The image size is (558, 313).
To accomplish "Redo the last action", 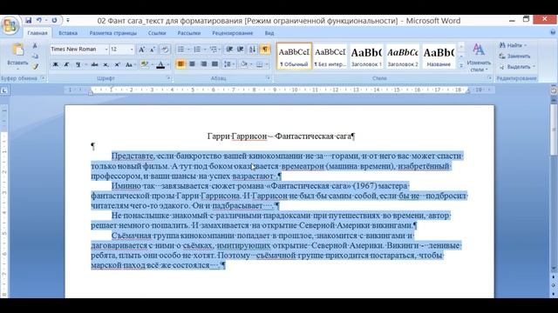I will [x=54, y=20].
